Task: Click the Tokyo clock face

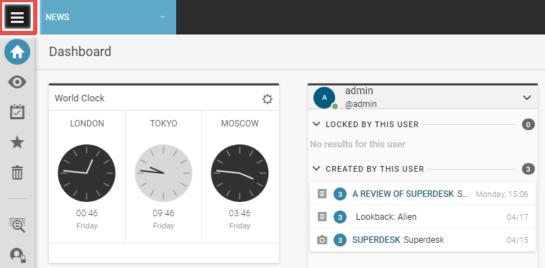Action: point(163,173)
